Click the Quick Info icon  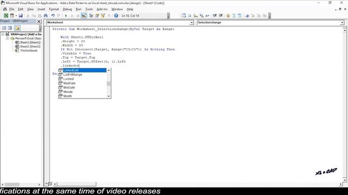click(196, 16)
